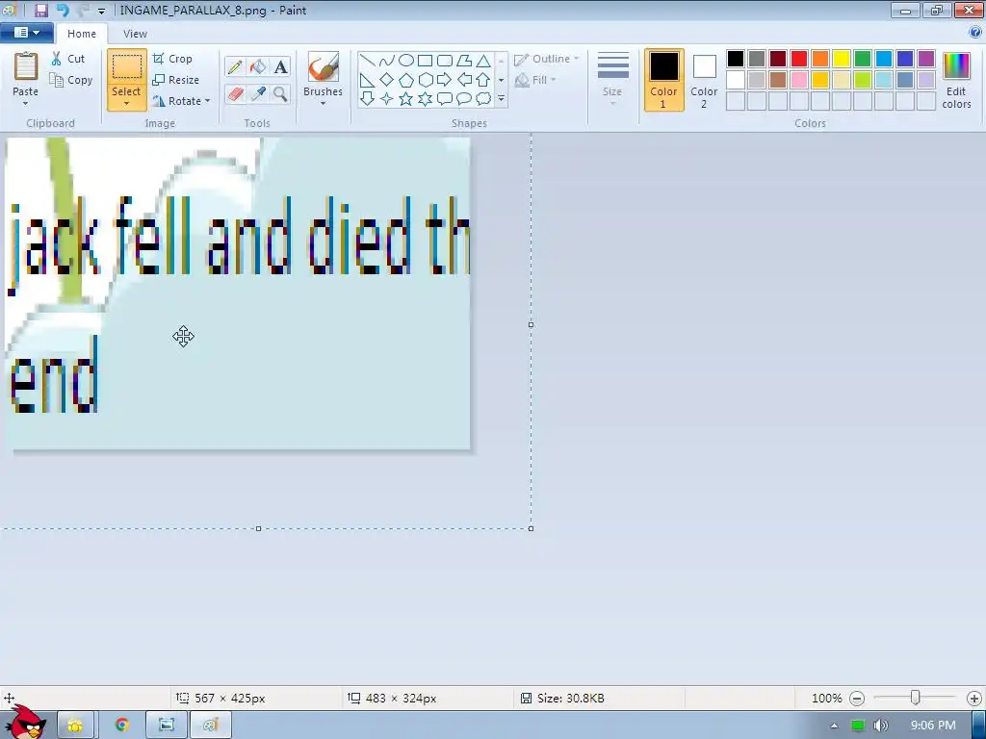Viewport: 986px width, 739px height.
Task: Click the Cut button
Action: point(68,59)
